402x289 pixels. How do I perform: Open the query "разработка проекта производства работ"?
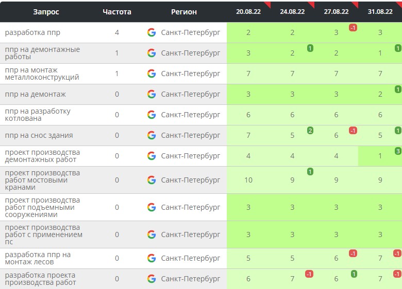tap(41, 279)
